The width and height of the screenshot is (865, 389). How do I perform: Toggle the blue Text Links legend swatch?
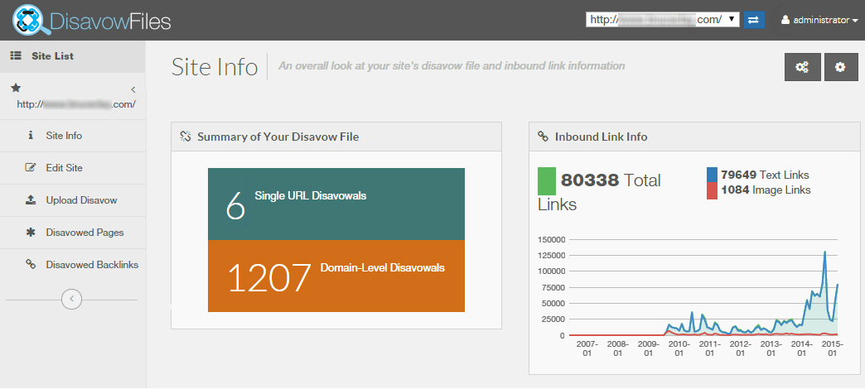(x=712, y=175)
